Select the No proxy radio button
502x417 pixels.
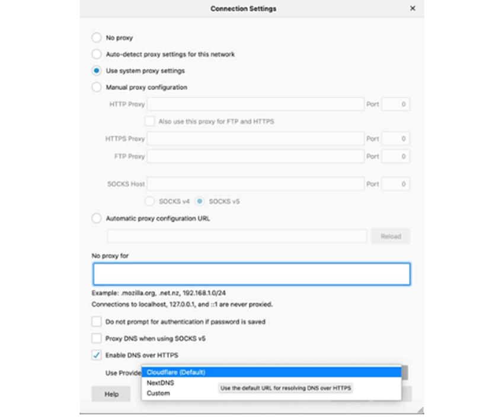(x=96, y=37)
